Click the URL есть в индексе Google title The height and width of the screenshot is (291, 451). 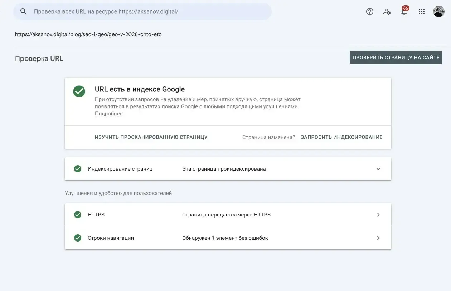click(x=140, y=89)
